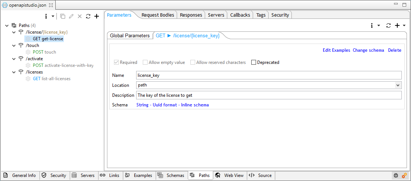This screenshot has height=181, width=411.
Task: Click the bug icon in the bottom right corner
Action: [x=396, y=175]
